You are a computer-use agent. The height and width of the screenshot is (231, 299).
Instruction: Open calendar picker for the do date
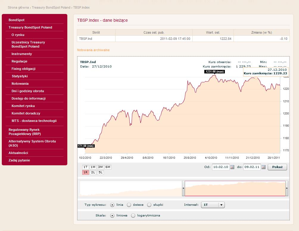click(263, 167)
